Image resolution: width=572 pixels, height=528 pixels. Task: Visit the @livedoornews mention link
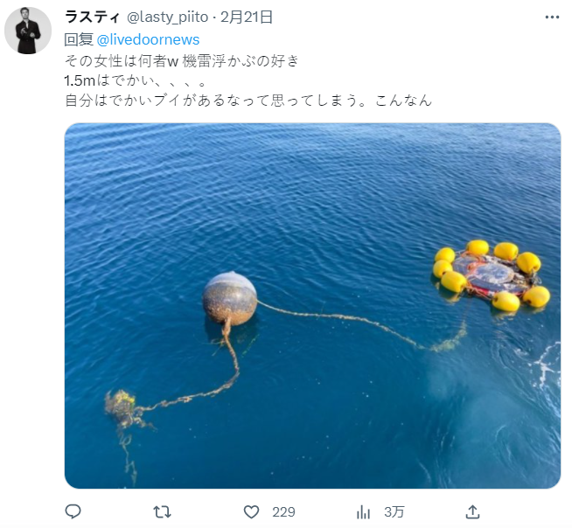[x=148, y=39]
